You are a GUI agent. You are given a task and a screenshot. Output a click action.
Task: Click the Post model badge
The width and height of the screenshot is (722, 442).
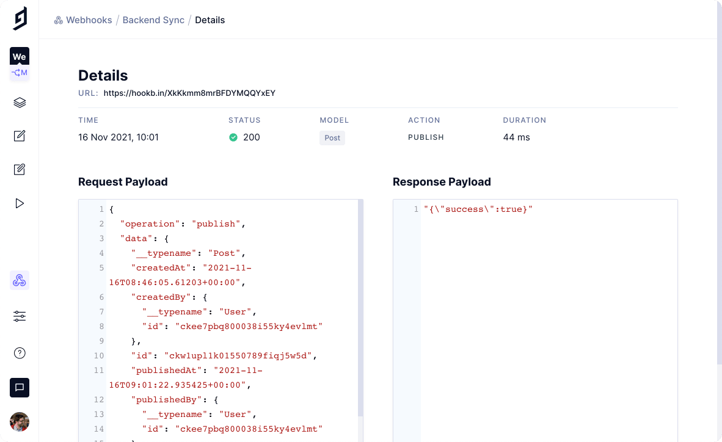[x=332, y=137]
